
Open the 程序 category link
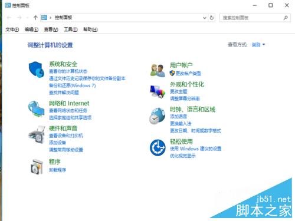click(55, 162)
